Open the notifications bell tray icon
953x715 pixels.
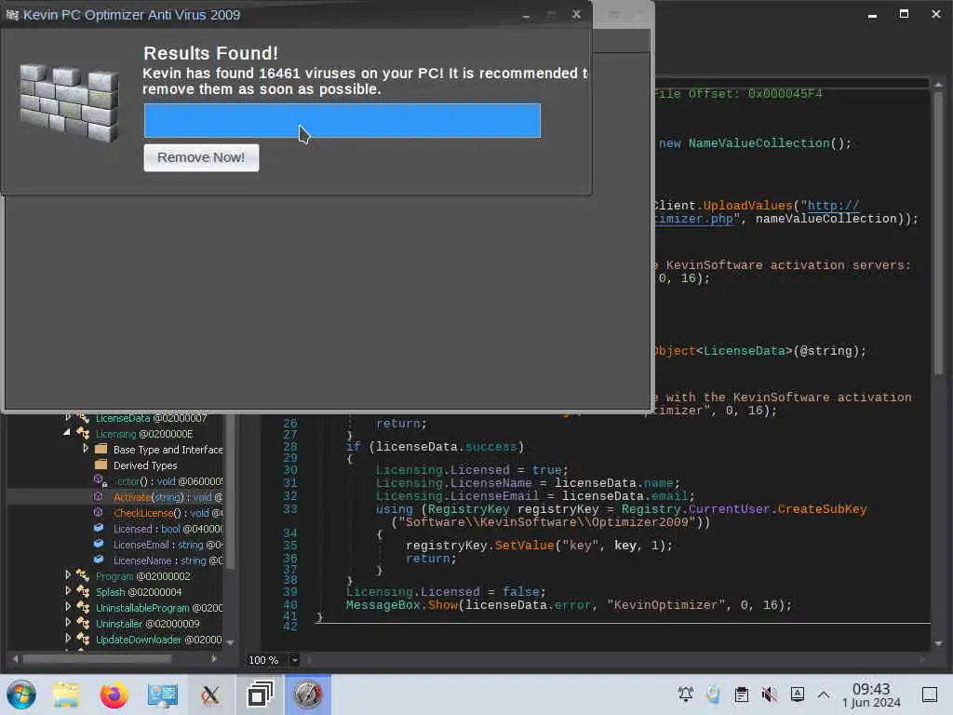tap(686, 694)
